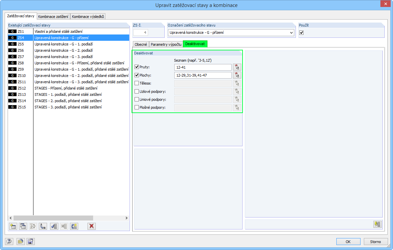
Task: Select load case ZS8 row
Action: (69, 63)
